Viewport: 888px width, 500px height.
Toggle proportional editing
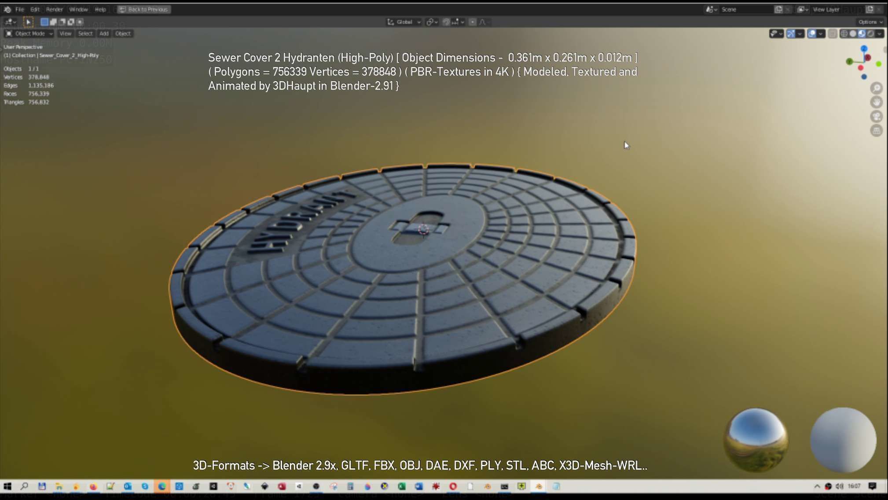(473, 22)
